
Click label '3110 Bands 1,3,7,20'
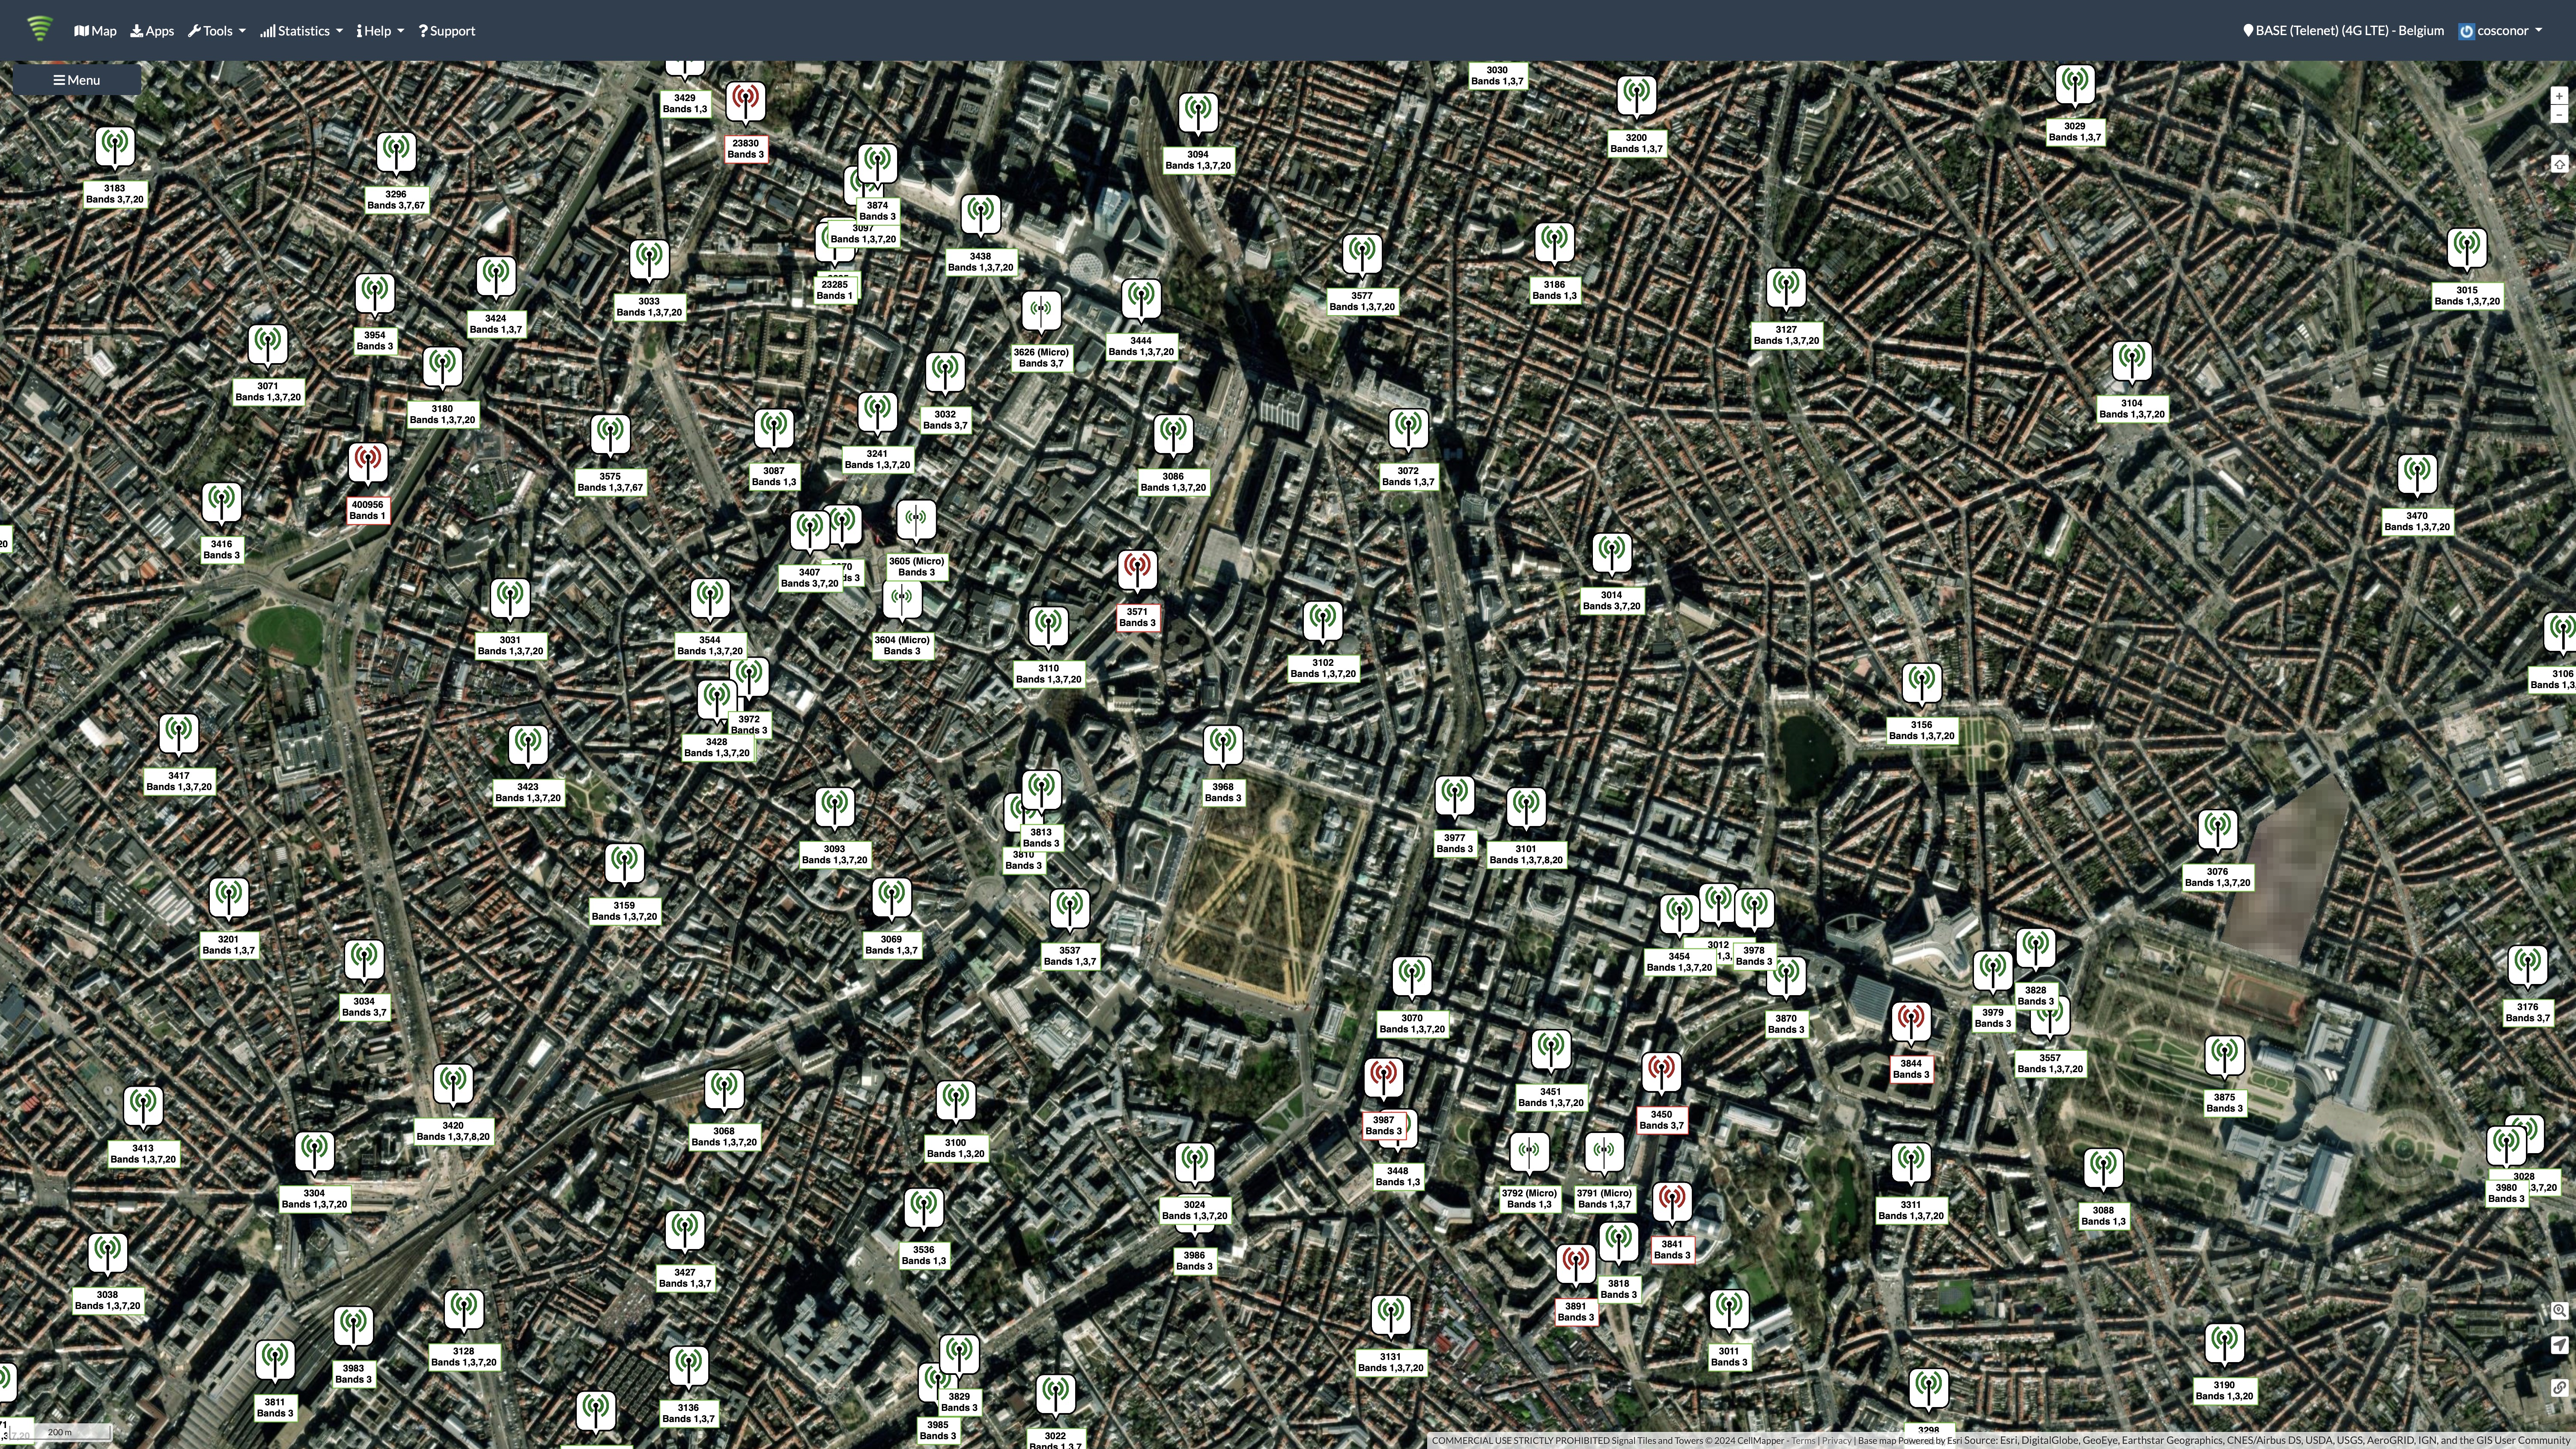[1048, 674]
